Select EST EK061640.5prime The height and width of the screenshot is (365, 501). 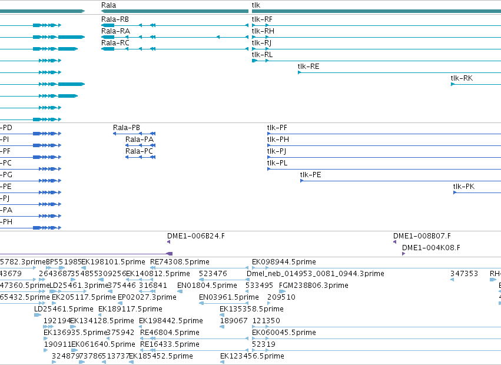click(103, 345)
